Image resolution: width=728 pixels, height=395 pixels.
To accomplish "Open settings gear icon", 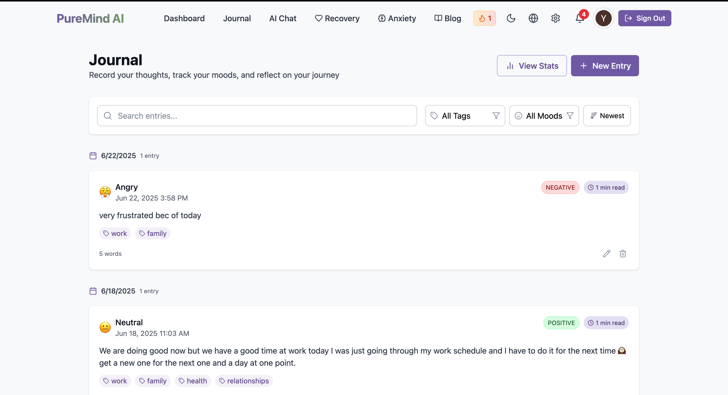I will [555, 18].
